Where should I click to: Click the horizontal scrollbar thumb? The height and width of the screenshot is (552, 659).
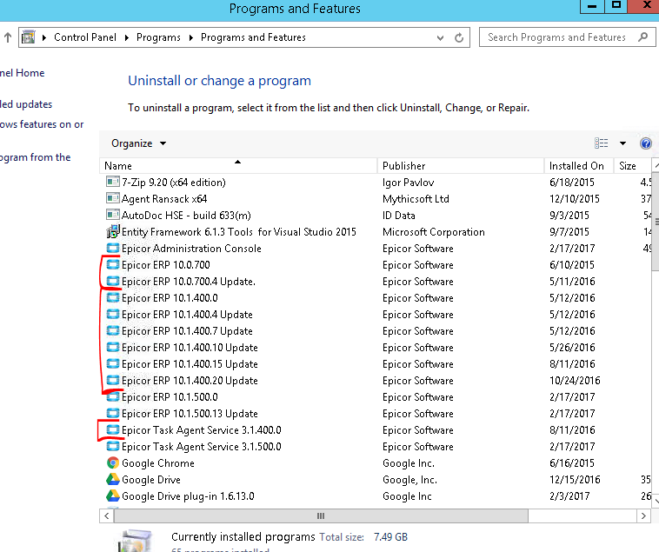click(x=321, y=515)
